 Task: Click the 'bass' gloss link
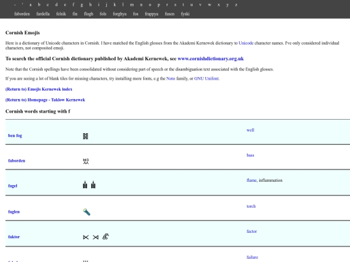250,155
